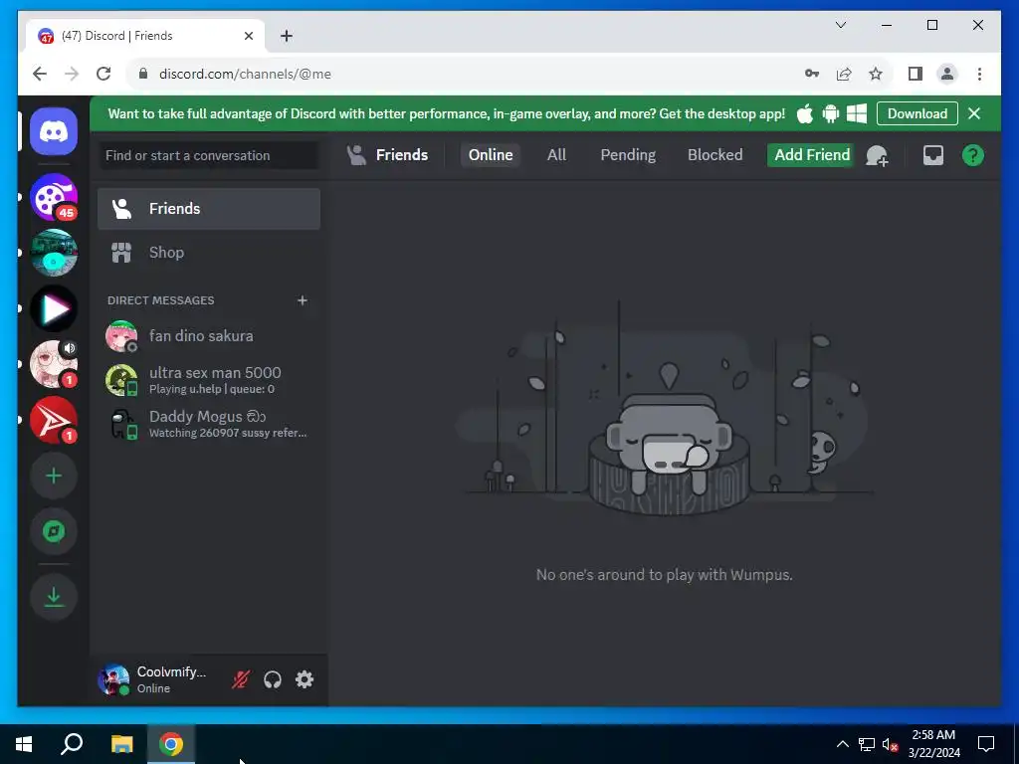Click the Apple icon in the banner

point(804,113)
